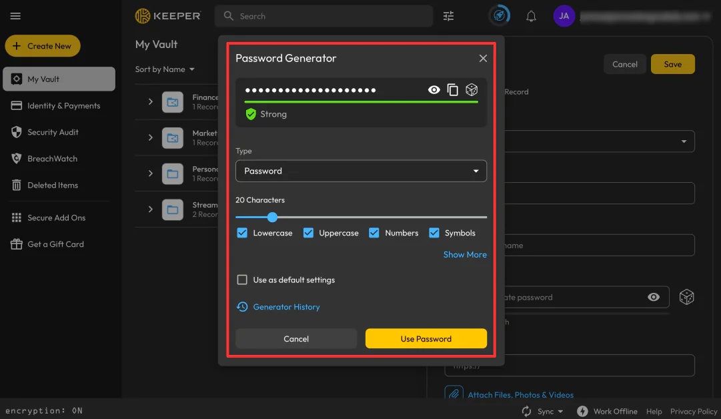Click the search magnifier icon
The height and width of the screenshot is (419, 721).
point(229,16)
